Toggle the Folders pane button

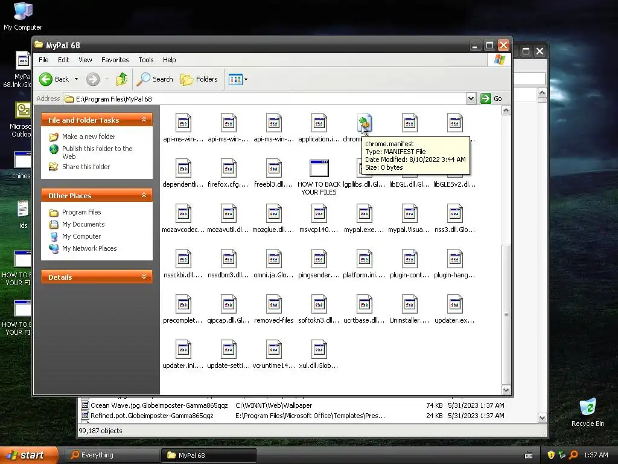pyautogui.click(x=199, y=79)
